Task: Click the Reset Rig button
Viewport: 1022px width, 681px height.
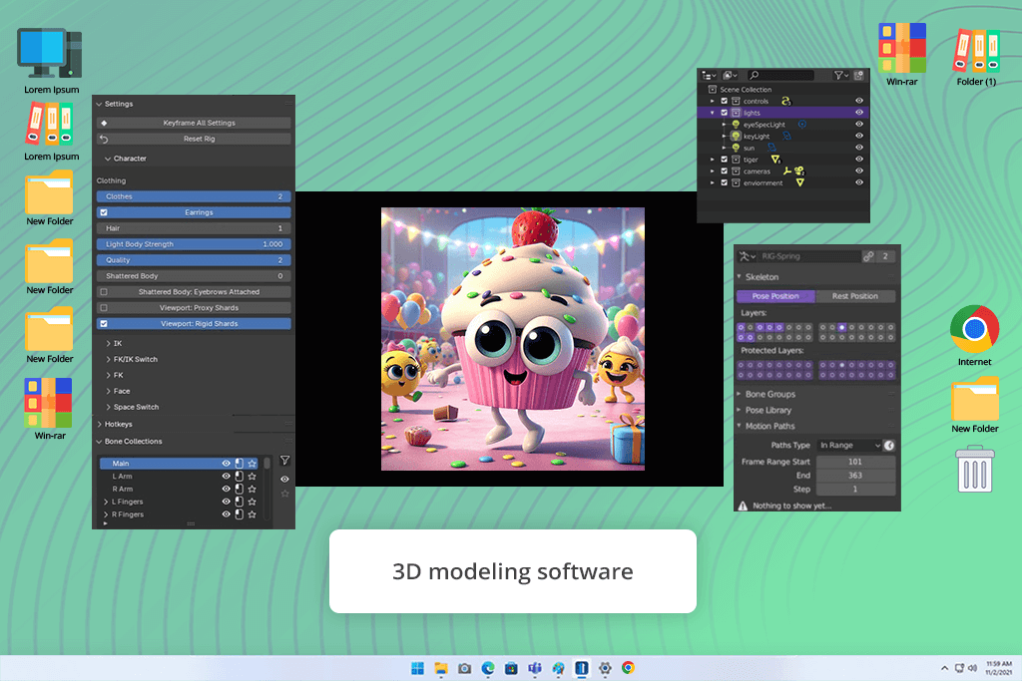Action: coord(194,139)
